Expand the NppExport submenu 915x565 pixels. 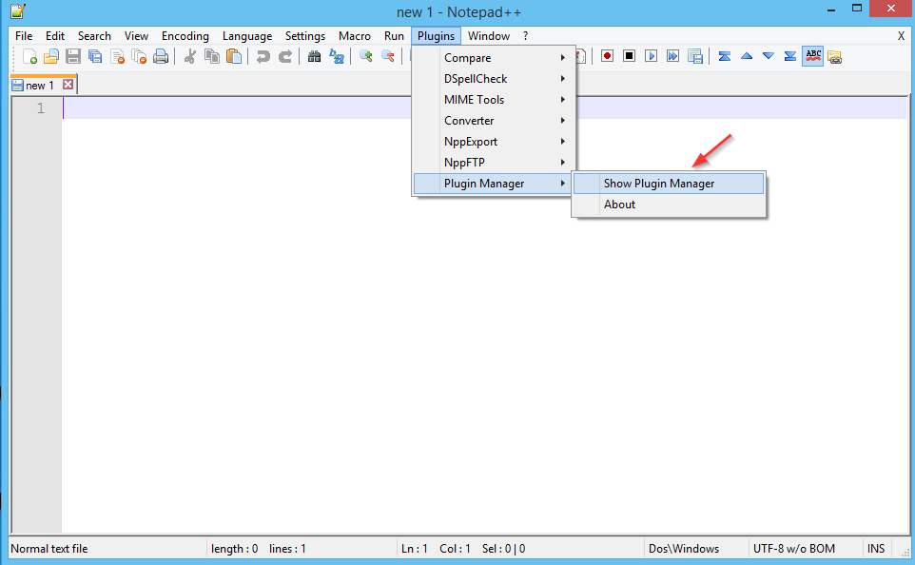pyautogui.click(x=494, y=142)
